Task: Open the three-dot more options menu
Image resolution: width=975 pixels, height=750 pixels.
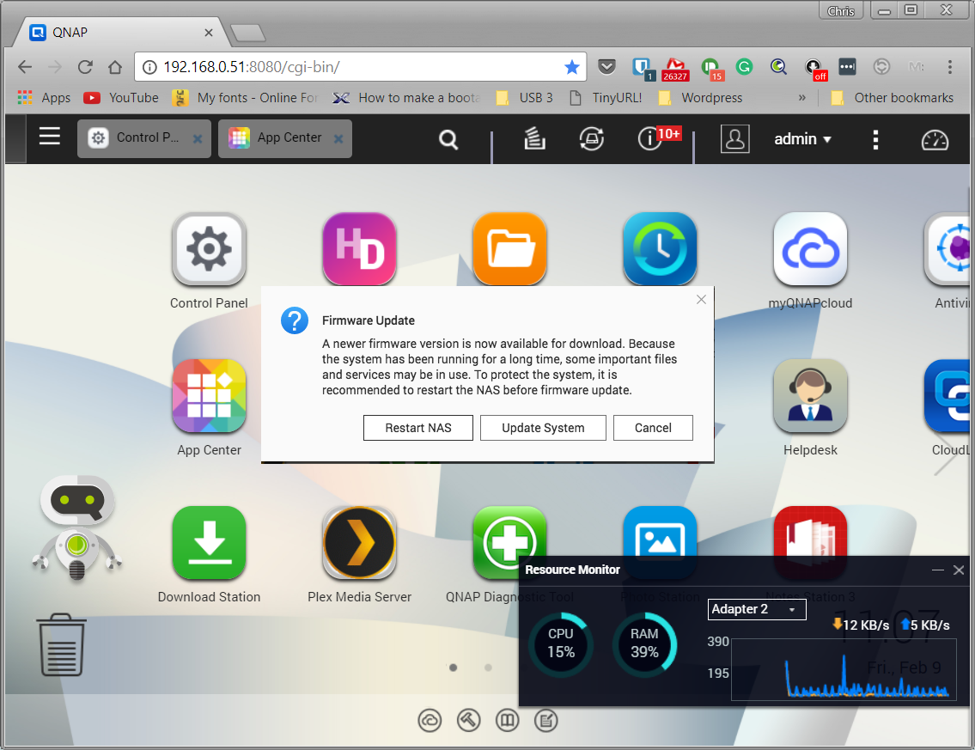Action: point(875,140)
